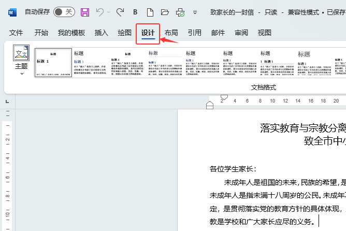346x231 pixels.
Task: Apply bold with the B icon
Action: pyautogui.click(x=135, y=12)
